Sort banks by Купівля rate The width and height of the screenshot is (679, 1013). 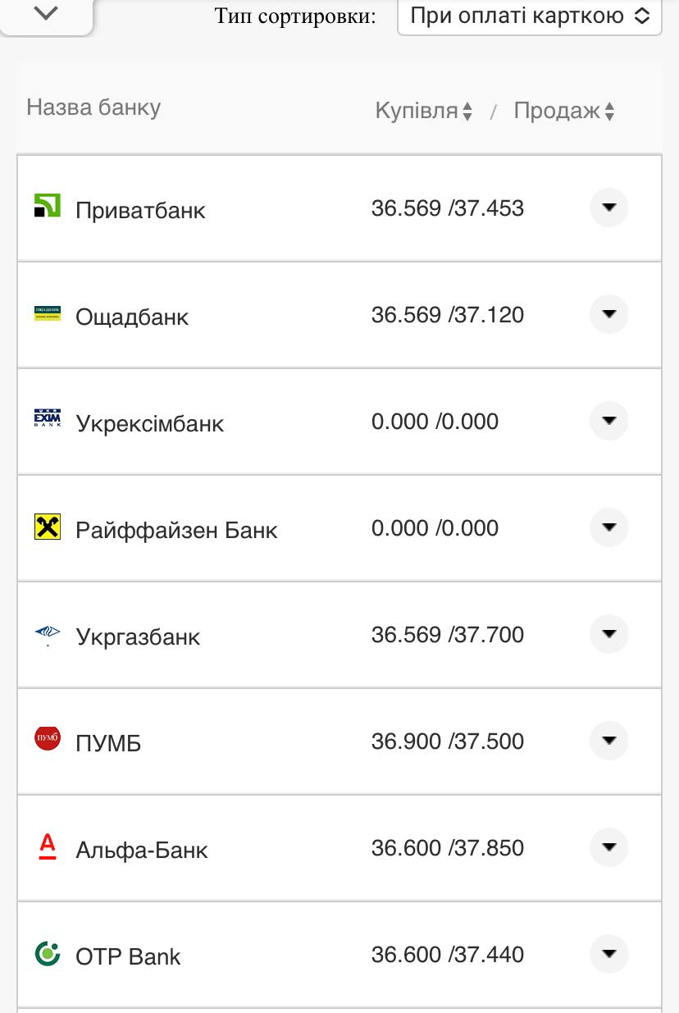pos(423,112)
